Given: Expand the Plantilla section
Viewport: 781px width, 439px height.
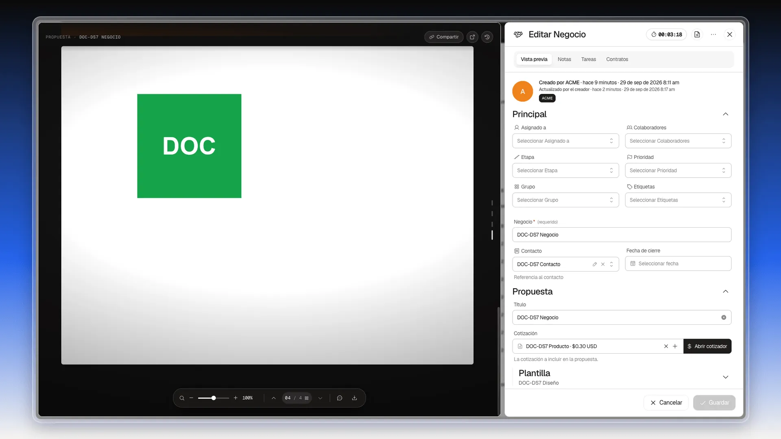Looking at the screenshot, I should (x=725, y=377).
